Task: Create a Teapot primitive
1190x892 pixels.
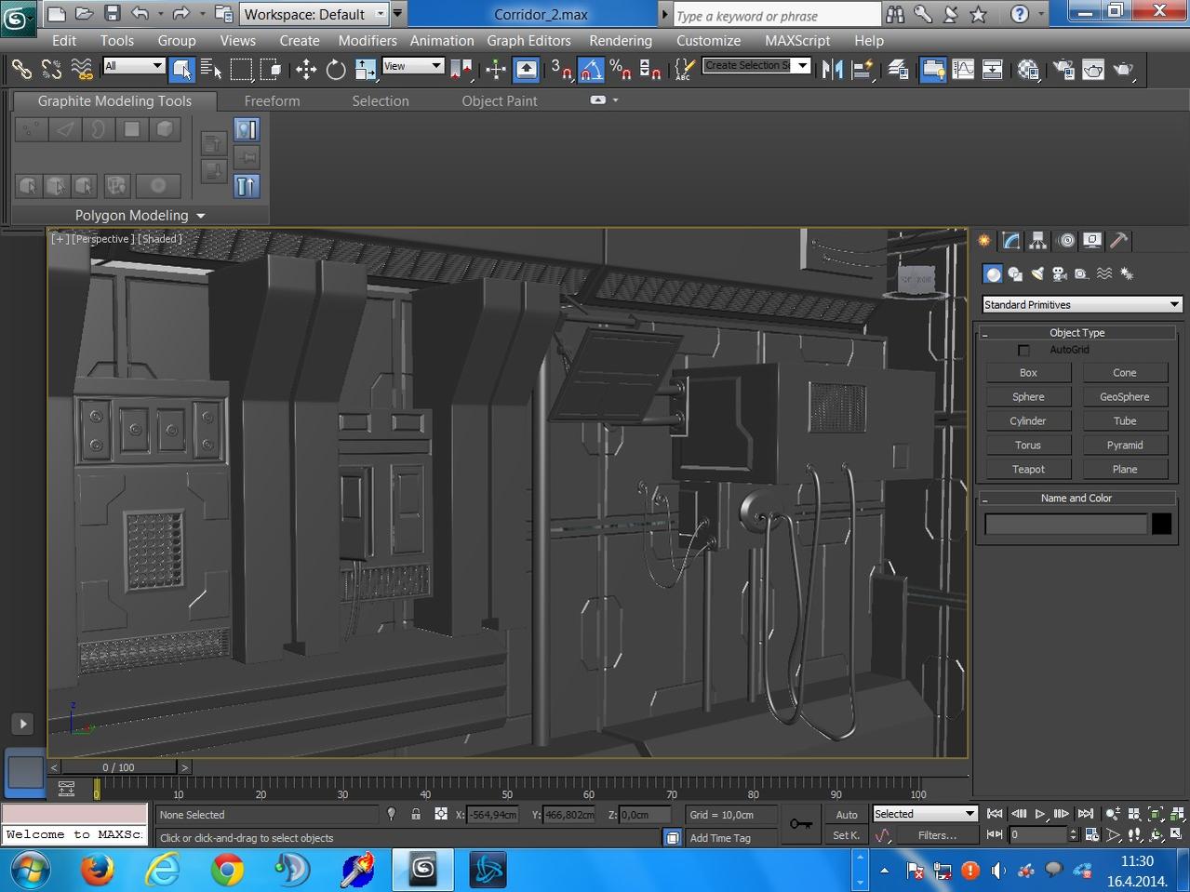Action: point(1028,469)
